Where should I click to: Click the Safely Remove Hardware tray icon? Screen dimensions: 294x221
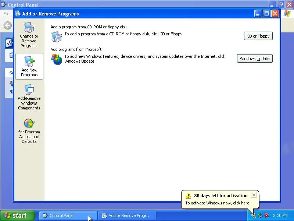coord(260,215)
